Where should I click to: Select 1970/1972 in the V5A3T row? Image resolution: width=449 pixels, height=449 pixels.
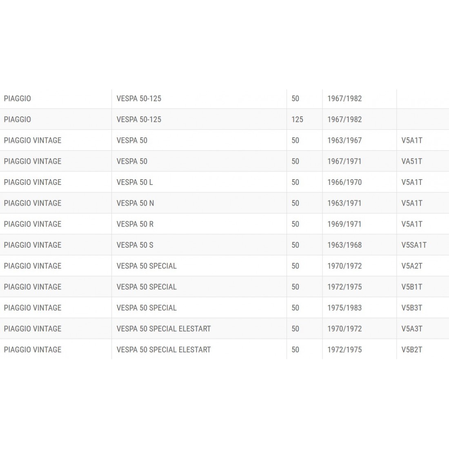click(x=345, y=329)
